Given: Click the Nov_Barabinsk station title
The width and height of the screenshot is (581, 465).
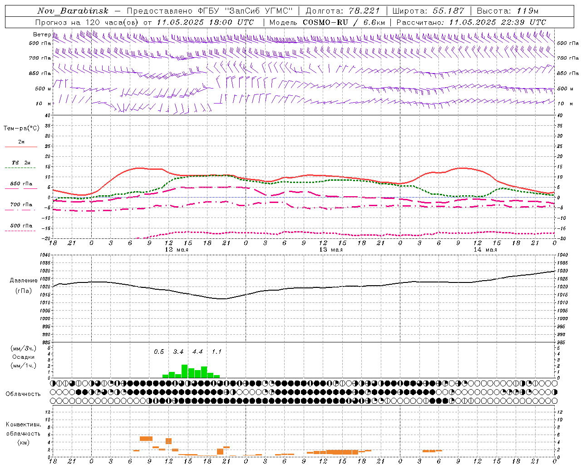Looking at the screenshot, I should [73, 11].
